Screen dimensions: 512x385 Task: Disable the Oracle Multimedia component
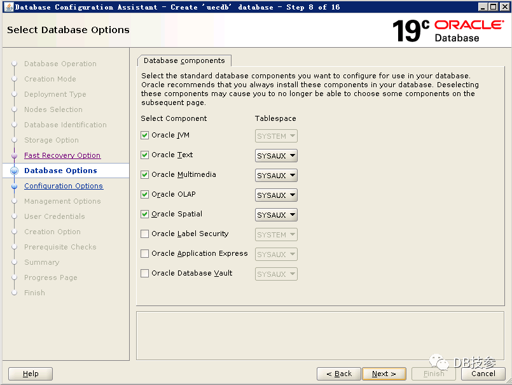click(145, 175)
